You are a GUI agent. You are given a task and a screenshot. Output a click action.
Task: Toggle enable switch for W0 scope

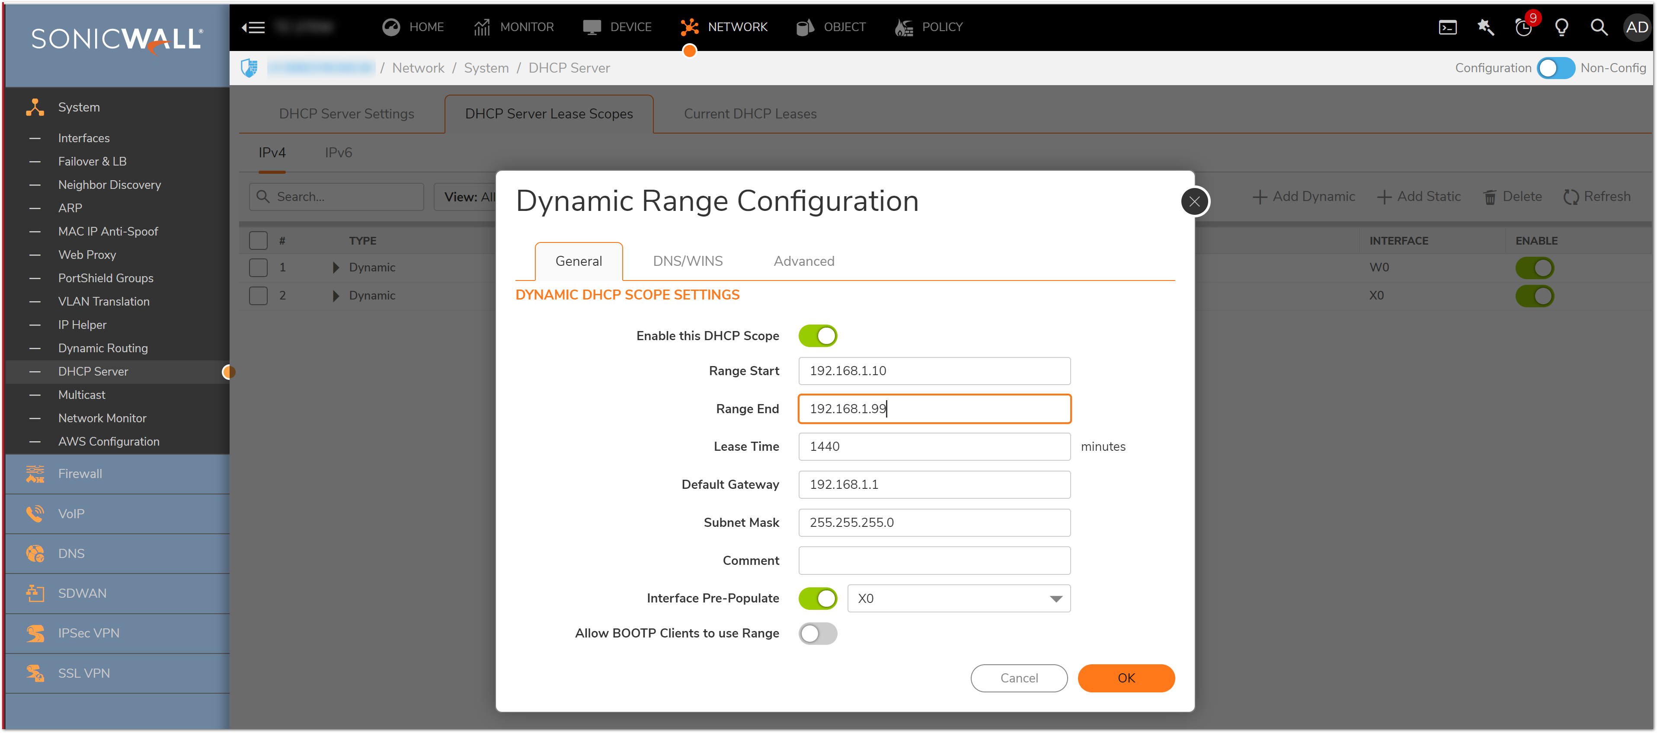(1534, 268)
